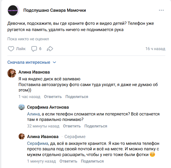The height and width of the screenshot is (168, 171).
Task: Click the Серафиме reply-target link
Action: tap(75, 136)
